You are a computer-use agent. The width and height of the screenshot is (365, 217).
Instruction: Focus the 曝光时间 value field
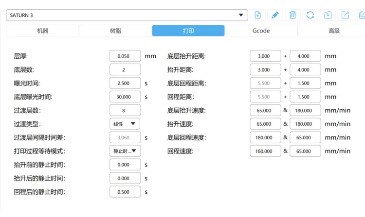pyautogui.click(x=125, y=83)
